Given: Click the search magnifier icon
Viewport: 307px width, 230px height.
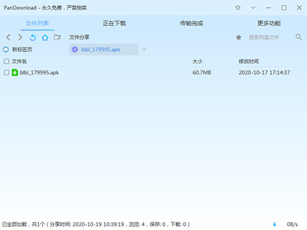Looking at the screenshot, I should click(299, 37).
